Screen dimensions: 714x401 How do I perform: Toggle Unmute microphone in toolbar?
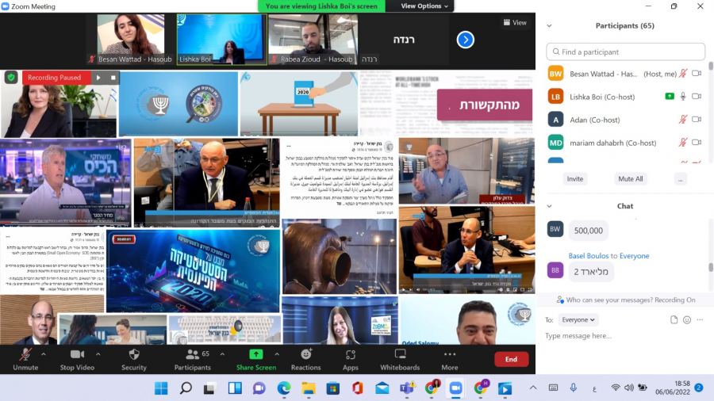pos(25,354)
